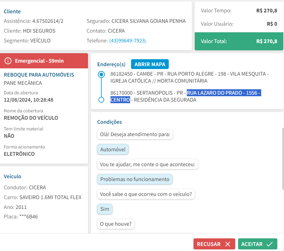Click the red Emergencial - 59min banner
284x251 pixels.
pyautogui.click(x=44, y=61)
